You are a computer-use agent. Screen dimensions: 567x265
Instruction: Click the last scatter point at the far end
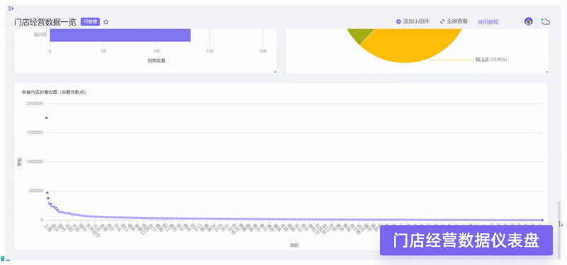[542, 220]
